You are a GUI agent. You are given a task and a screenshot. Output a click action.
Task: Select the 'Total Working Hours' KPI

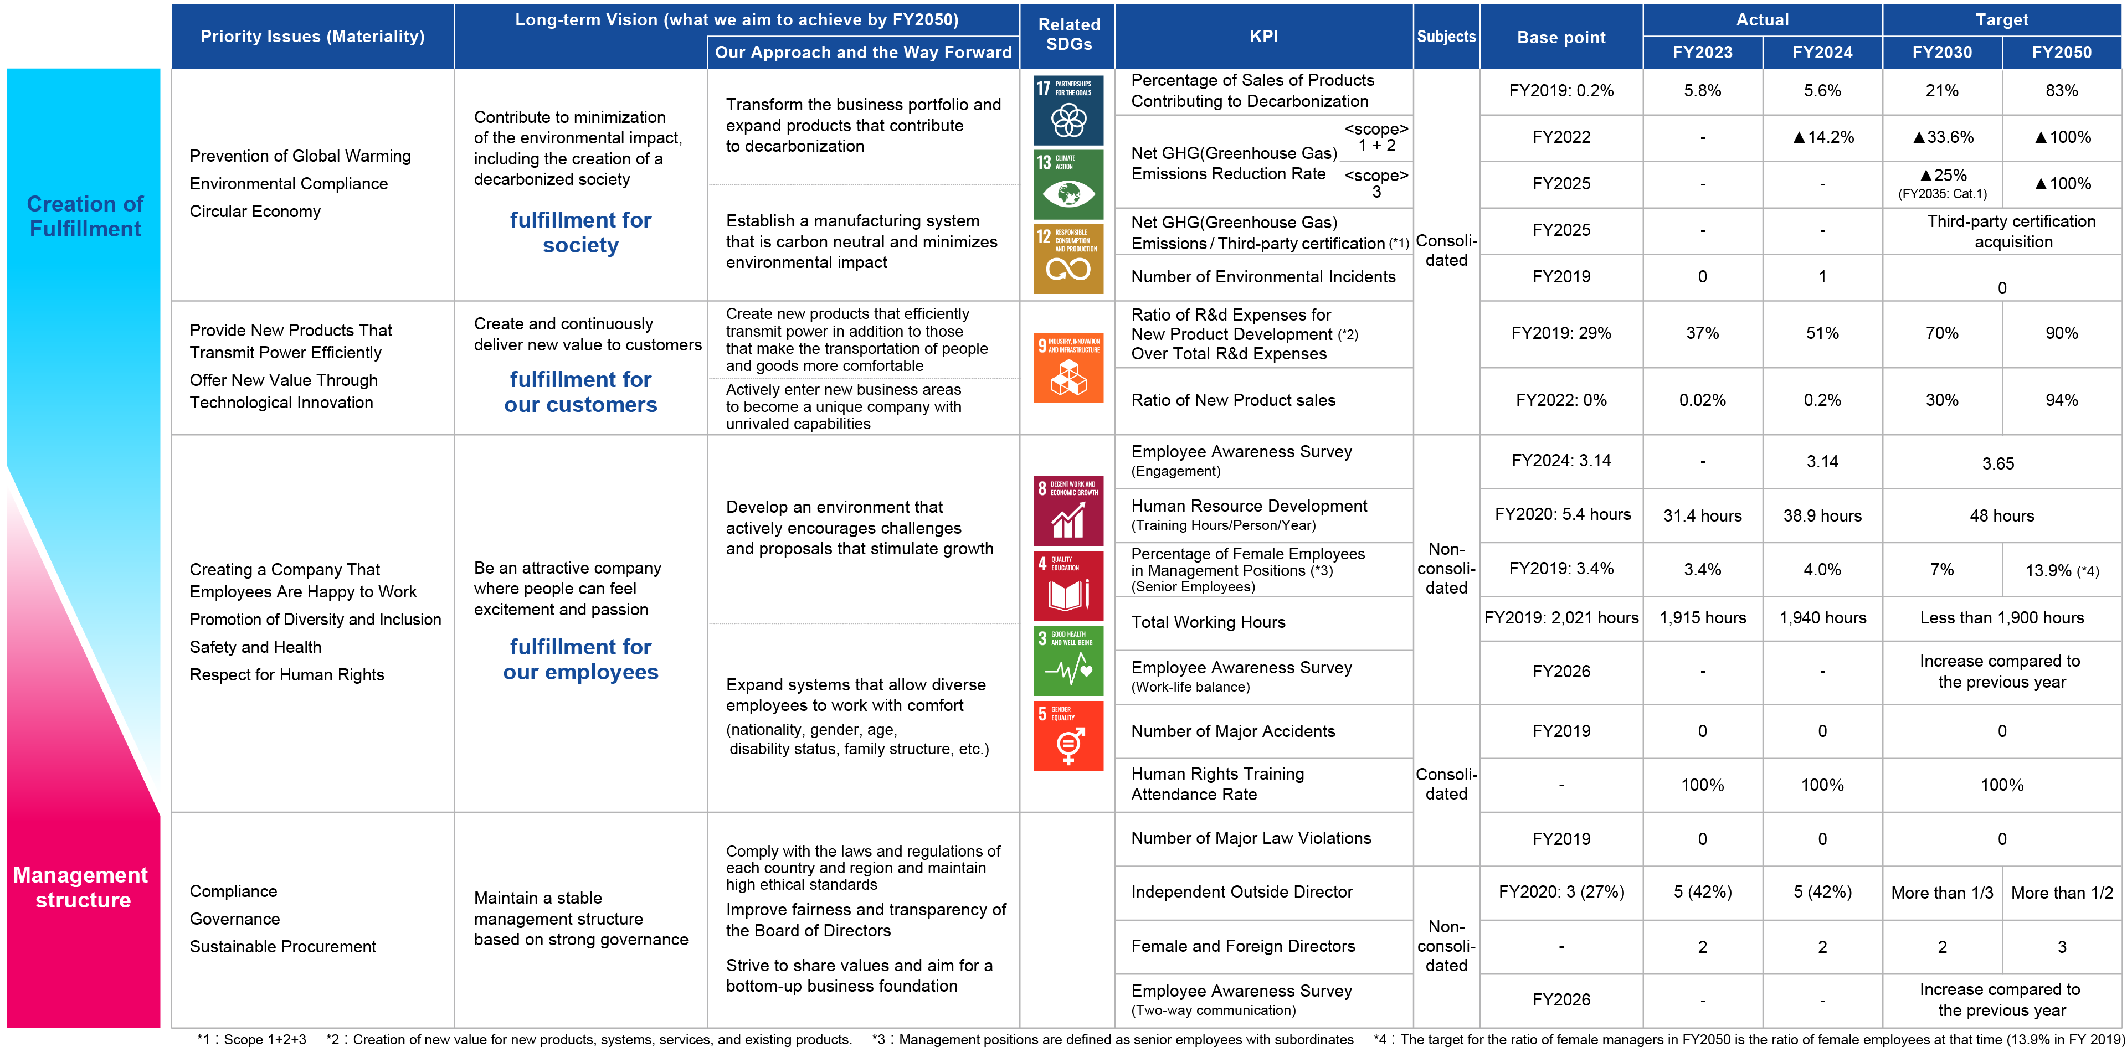point(1208,622)
